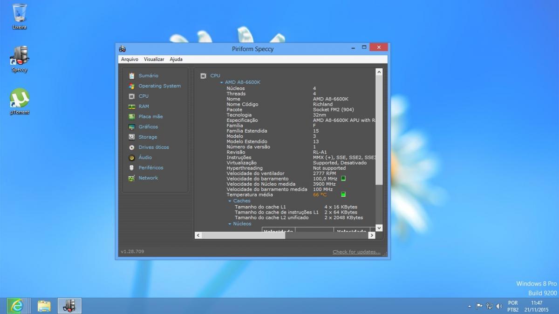
Task: Click the 2 x 2048 KBytes value
Action: (x=344, y=218)
